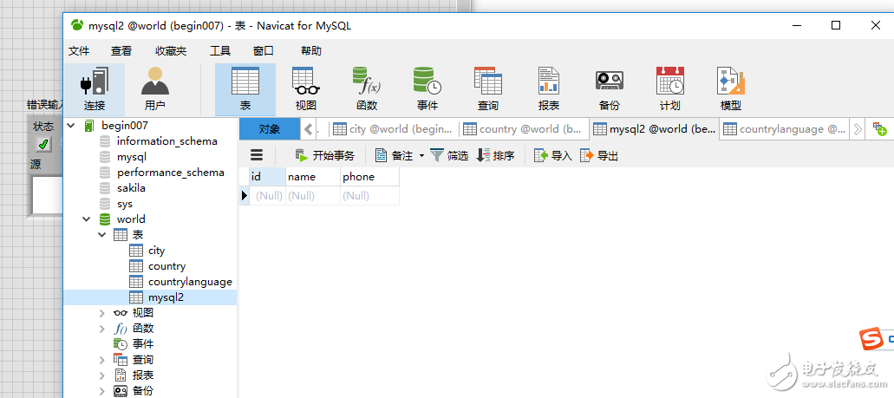Select the Table (表) toolbar icon
This screenshot has width=894, height=398.
245,89
